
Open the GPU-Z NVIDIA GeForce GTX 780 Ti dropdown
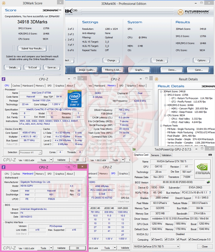click(156, 247)
